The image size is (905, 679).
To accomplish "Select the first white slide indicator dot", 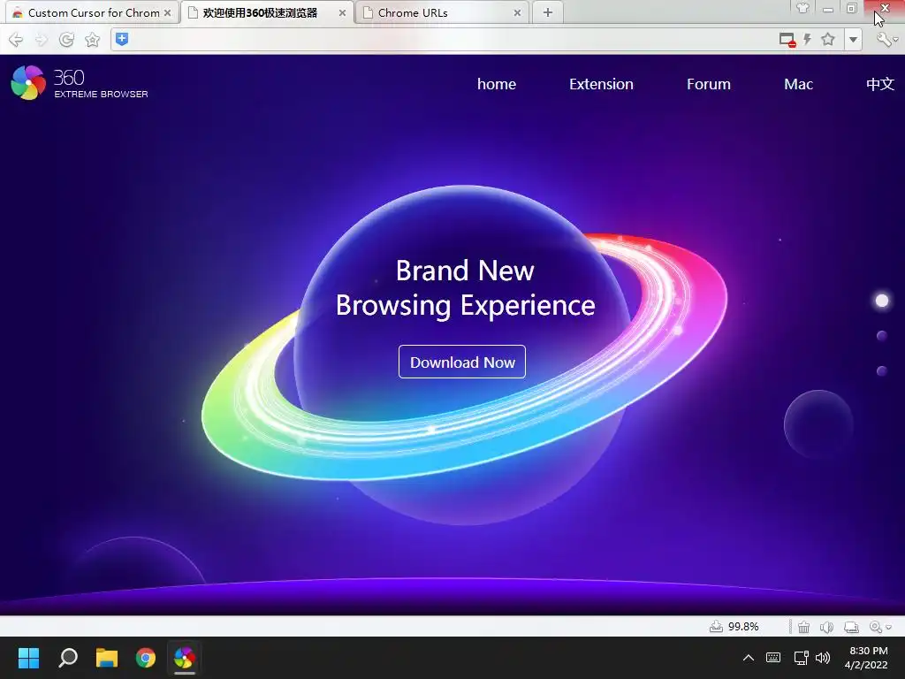I will pos(882,301).
